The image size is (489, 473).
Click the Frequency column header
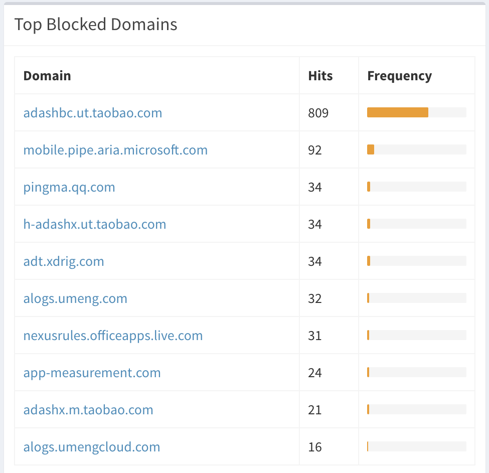click(x=399, y=76)
